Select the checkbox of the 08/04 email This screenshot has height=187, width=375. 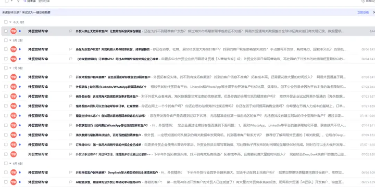(x=6, y=59)
